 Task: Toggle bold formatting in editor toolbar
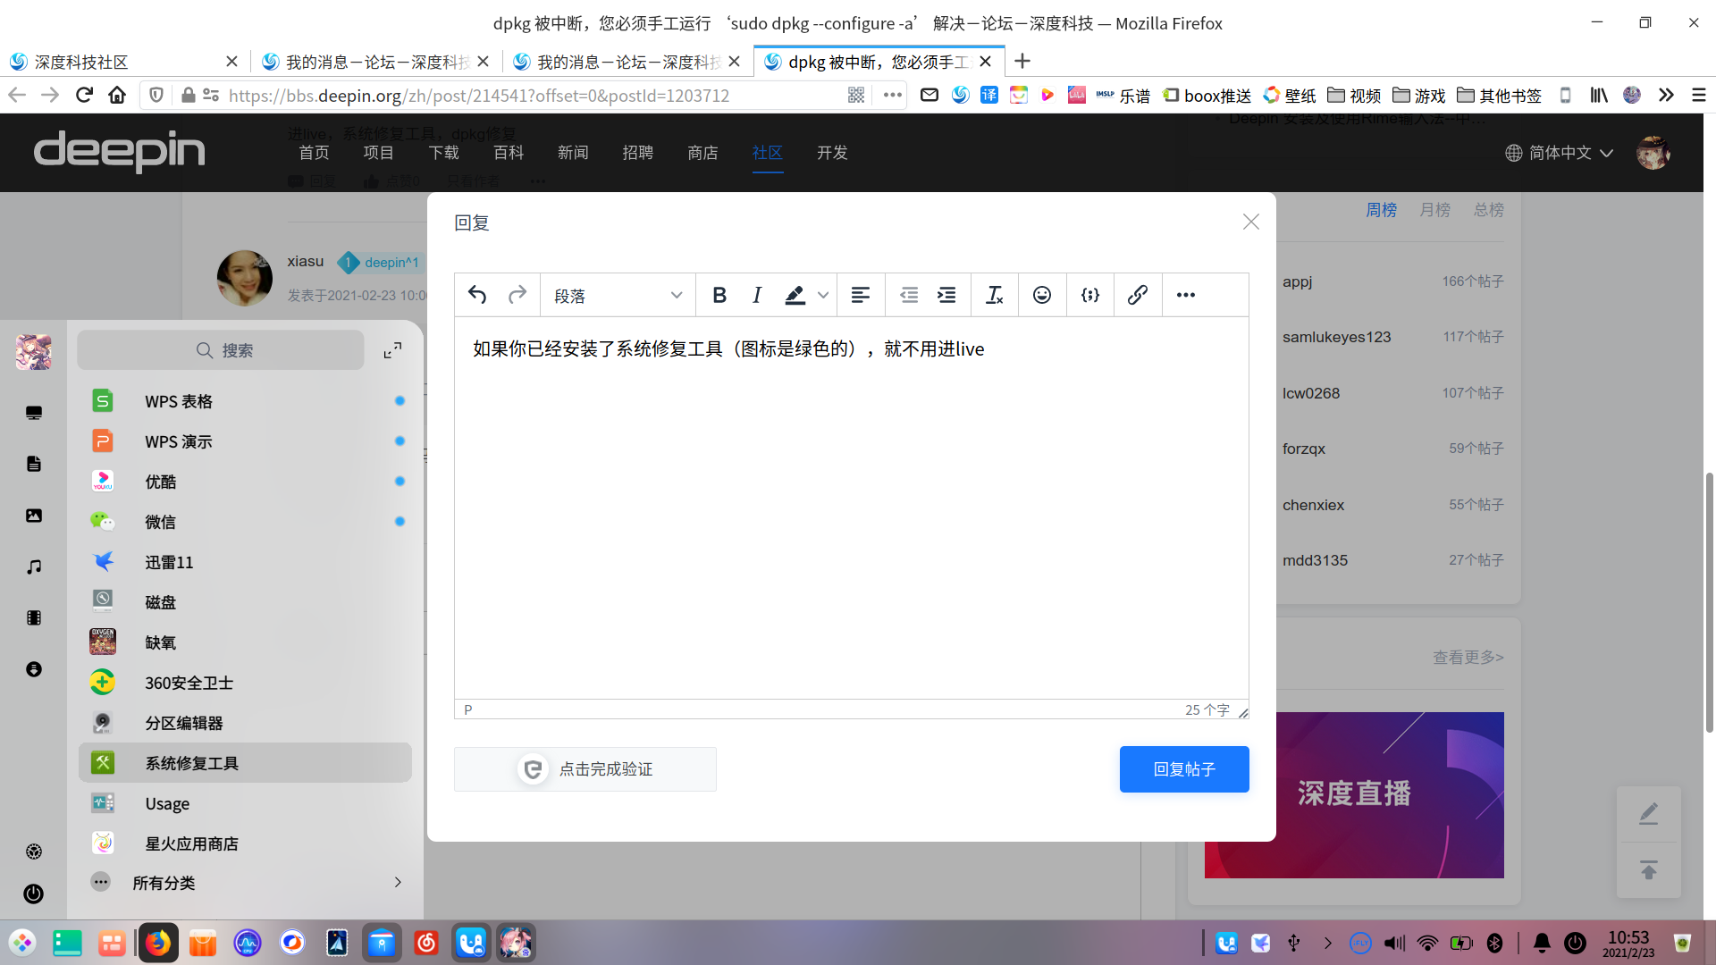(x=719, y=295)
